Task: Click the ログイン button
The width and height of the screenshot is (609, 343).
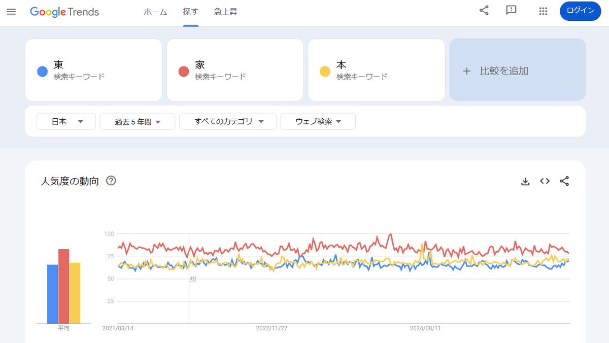Action: click(x=580, y=11)
